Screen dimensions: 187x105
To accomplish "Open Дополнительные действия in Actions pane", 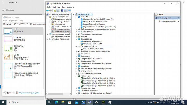I will click(x=167, y=21).
